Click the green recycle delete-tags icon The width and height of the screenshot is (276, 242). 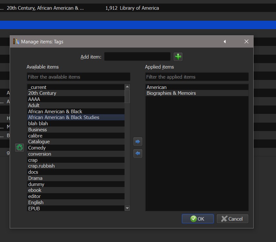pyautogui.click(x=19, y=148)
